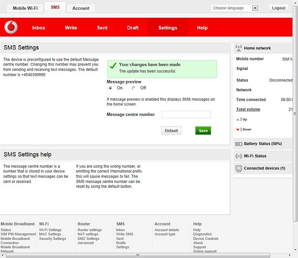Click the Total volume link
298x258 pixels.
tap(248, 109)
